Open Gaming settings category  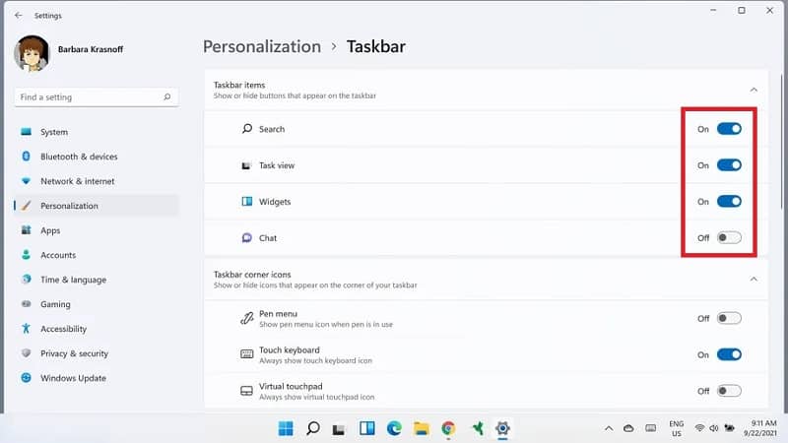click(97, 304)
